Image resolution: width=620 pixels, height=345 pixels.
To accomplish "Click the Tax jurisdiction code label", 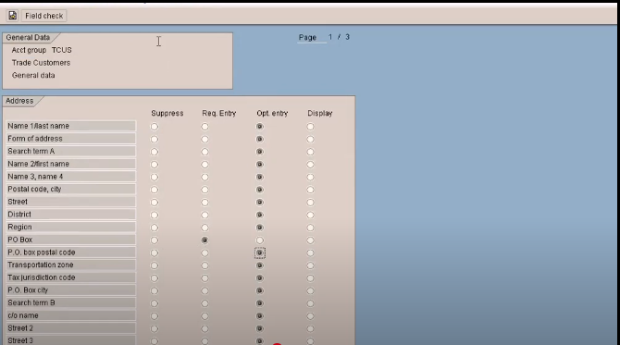I will pyautogui.click(x=70, y=277).
